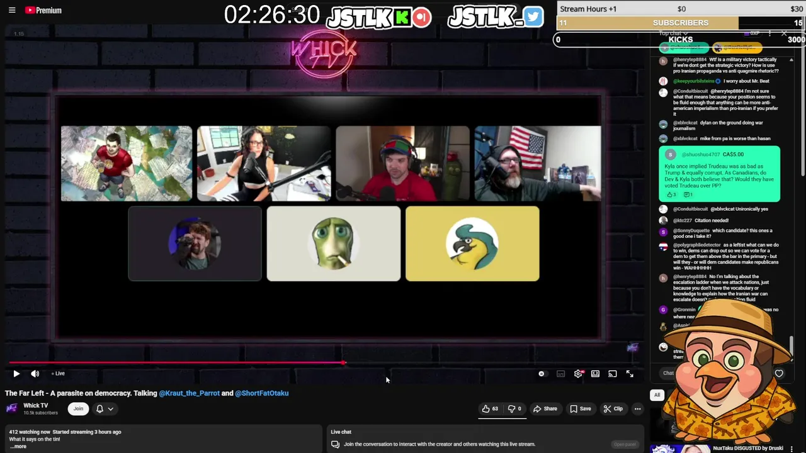Play the paused live stream
This screenshot has height=453, width=806.
(16, 374)
